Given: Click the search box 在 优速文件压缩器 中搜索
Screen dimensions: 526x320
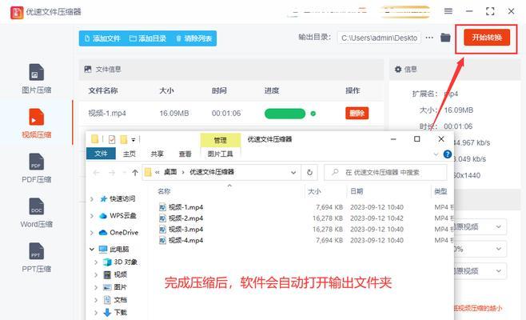Looking at the screenshot, I should [x=385, y=172].
